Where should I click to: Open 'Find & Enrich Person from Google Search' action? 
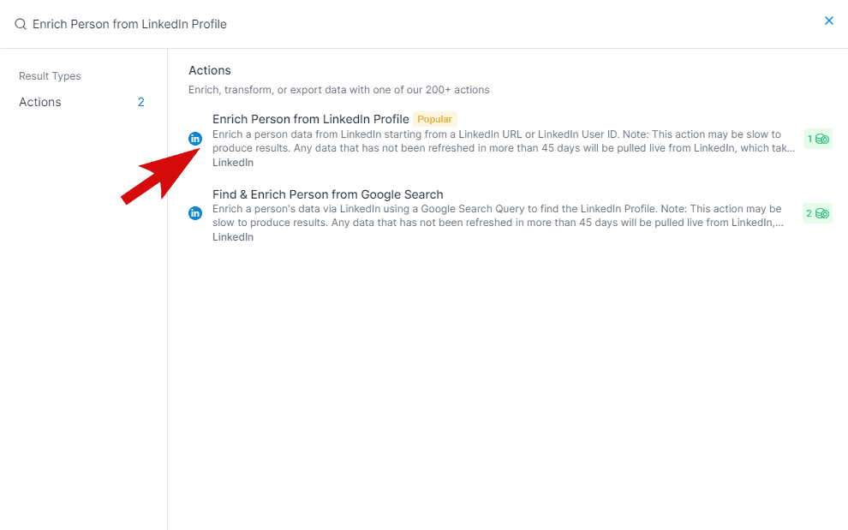tap(327, 194)
